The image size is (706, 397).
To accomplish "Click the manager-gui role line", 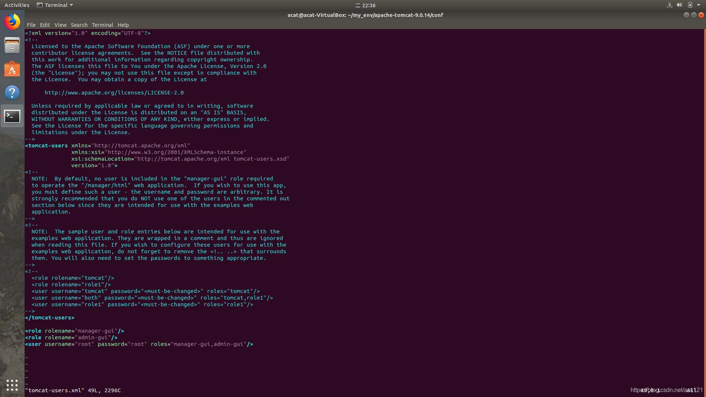I will tap(75, 331).
